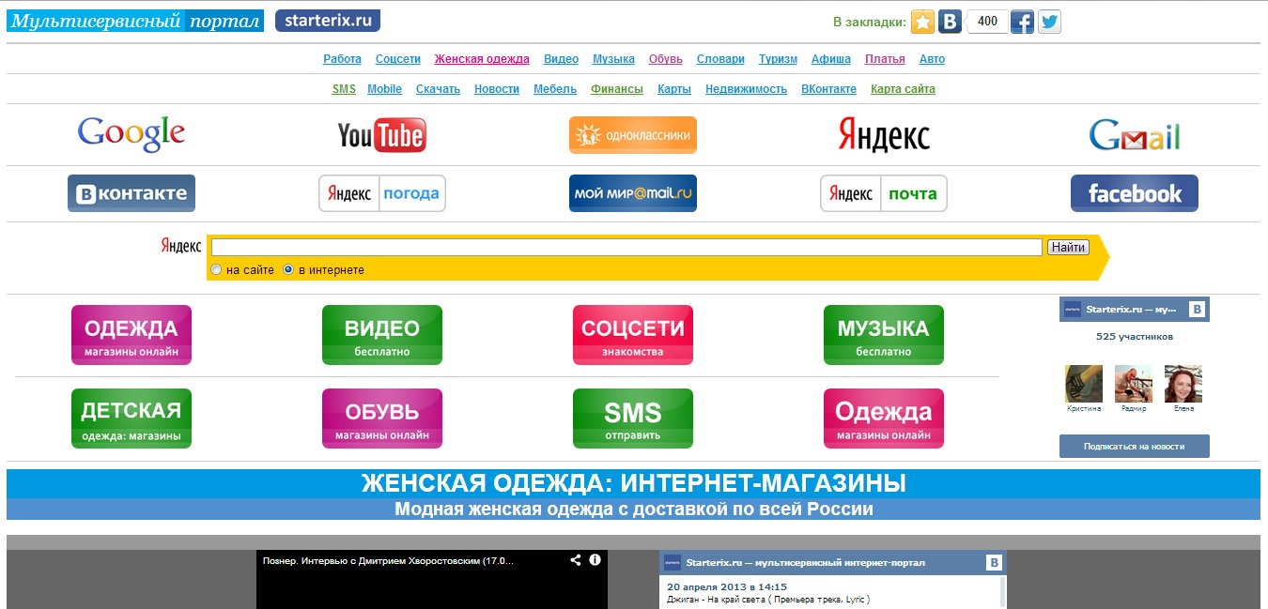Open the ВКонтакте text link in menu
The image size is (1268, 609).
coord(828,89)
